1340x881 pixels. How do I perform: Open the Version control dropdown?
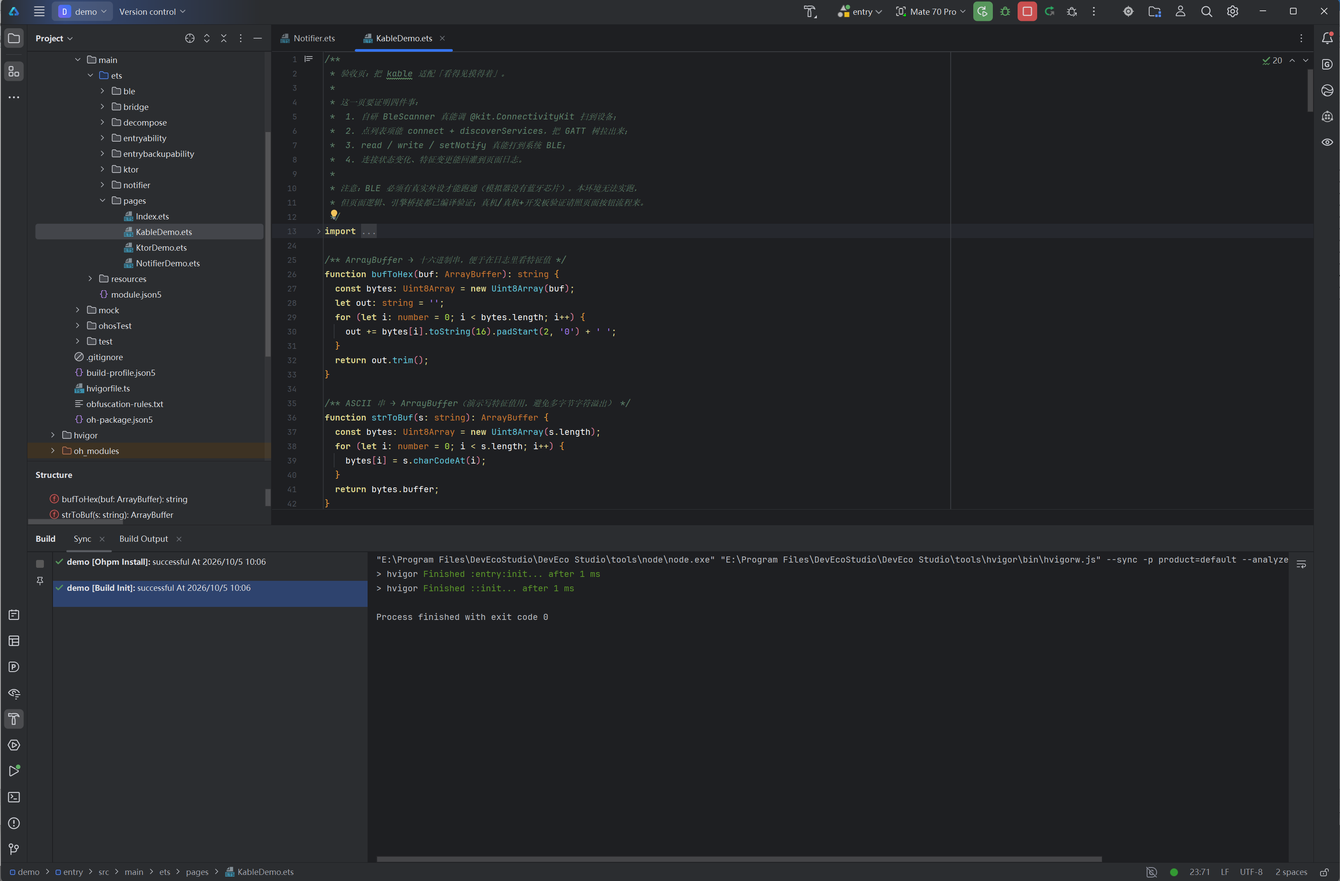point(152,11)
